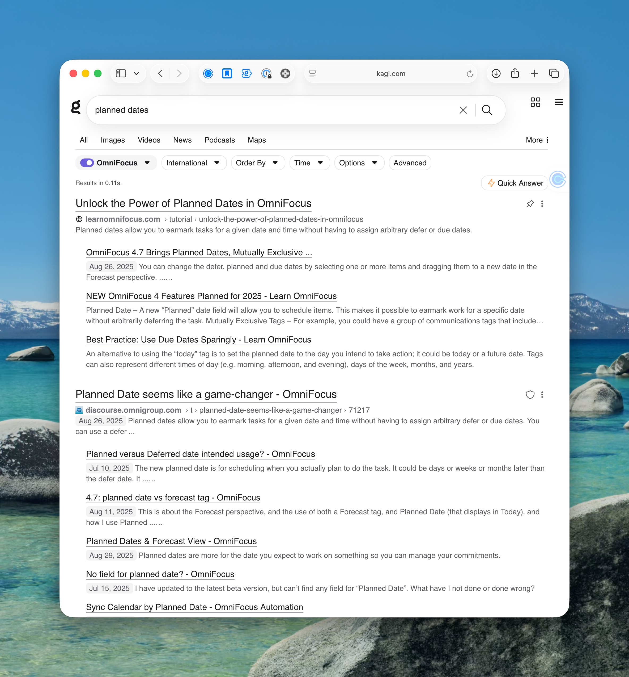Open Planned versus Deferred date intended usage

[200, 454]
